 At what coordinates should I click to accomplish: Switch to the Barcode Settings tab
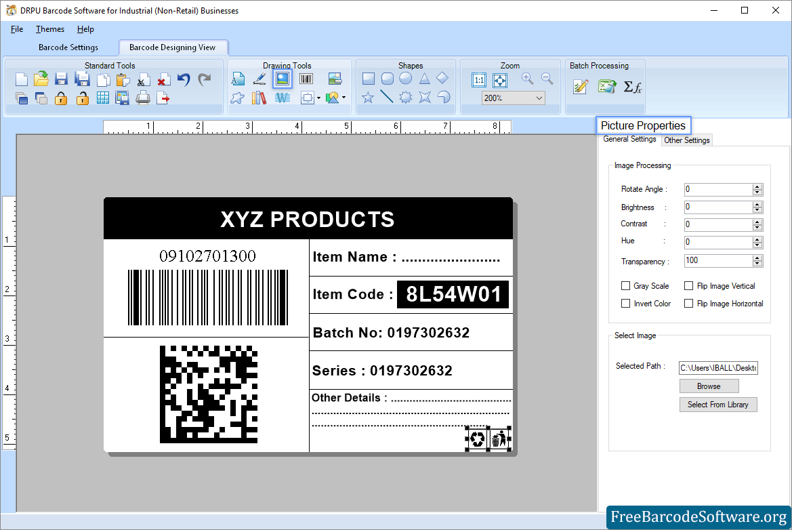(68, 47)
